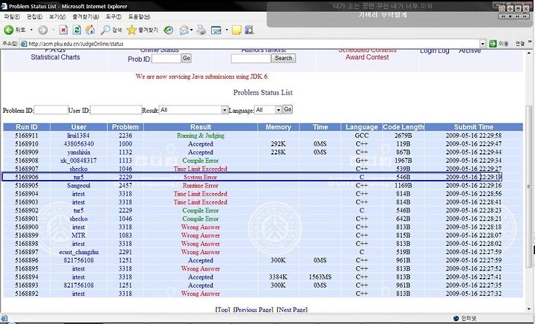The width and height of the screenshot is (535, 324).
Task: Click Submit Time column header
Action: [x=473, y=127]
